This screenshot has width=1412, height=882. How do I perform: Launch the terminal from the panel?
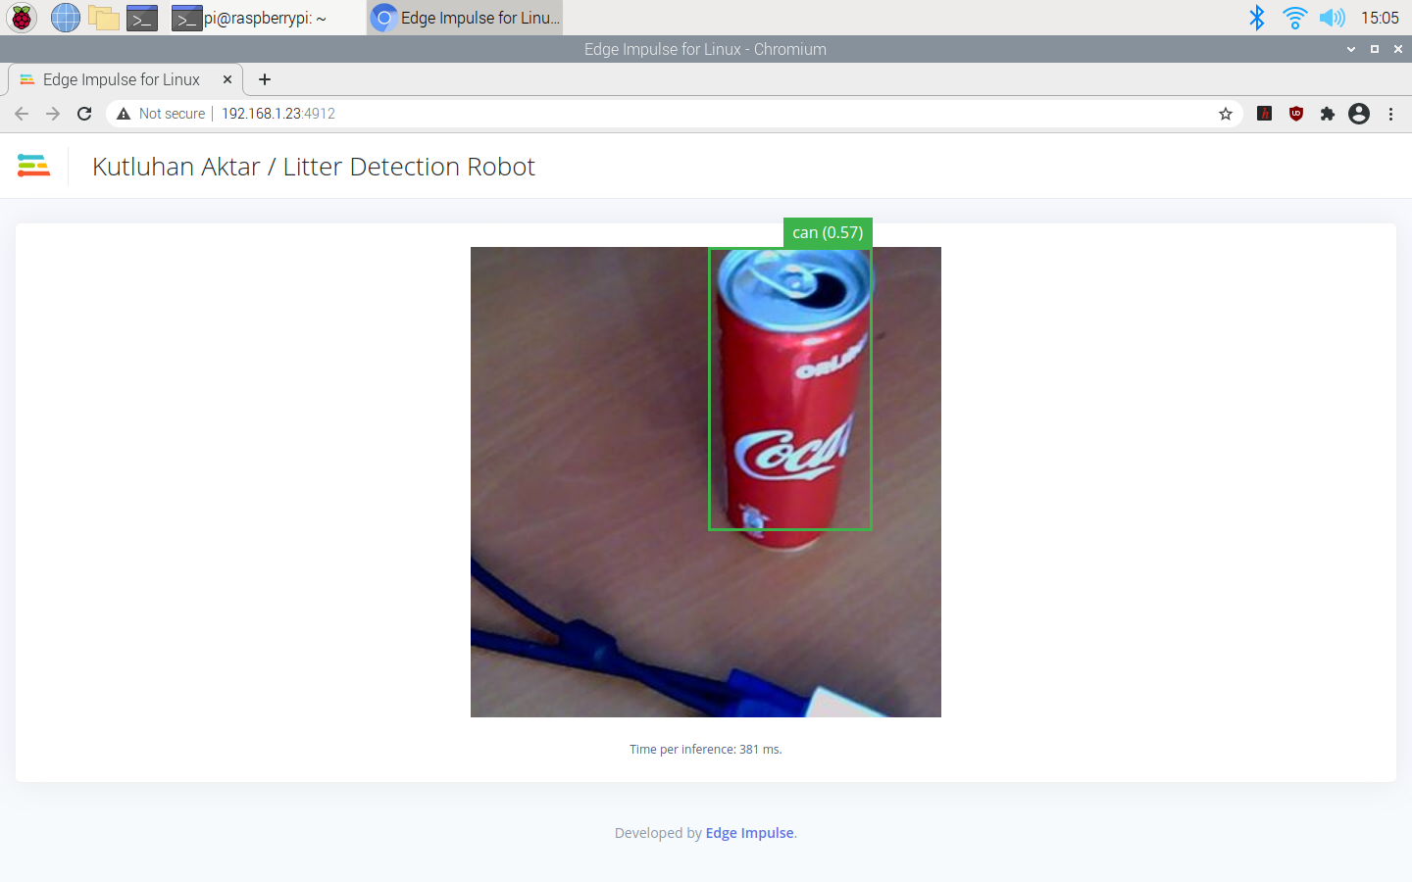pyautogui.click(x=142, y=18)
